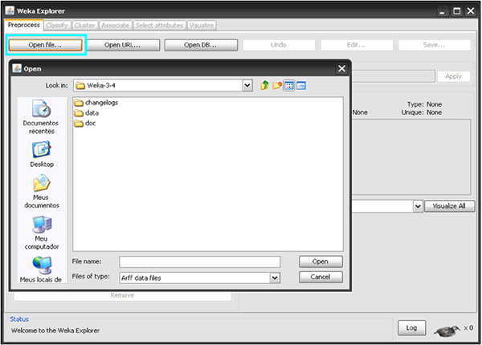
Task: Switch to the Visualize tab
Action: tap(202, 26)
